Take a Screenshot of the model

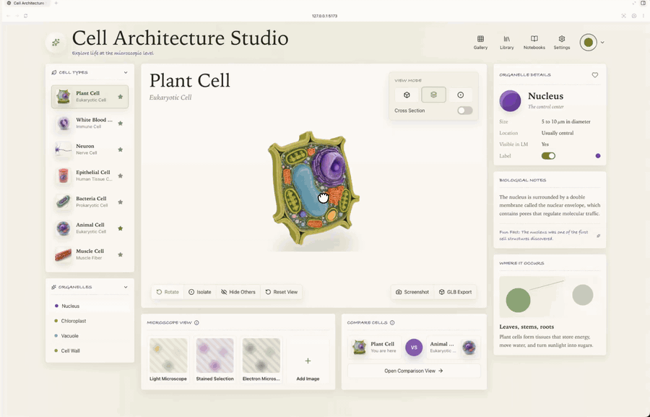pos(412,292)
